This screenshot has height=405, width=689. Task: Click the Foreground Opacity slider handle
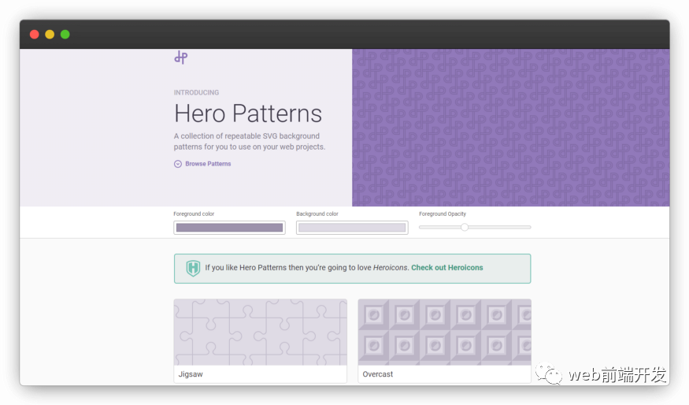465,228
